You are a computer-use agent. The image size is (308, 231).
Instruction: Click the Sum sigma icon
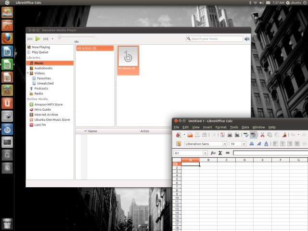pyautogui.click(x=220, y=153)
